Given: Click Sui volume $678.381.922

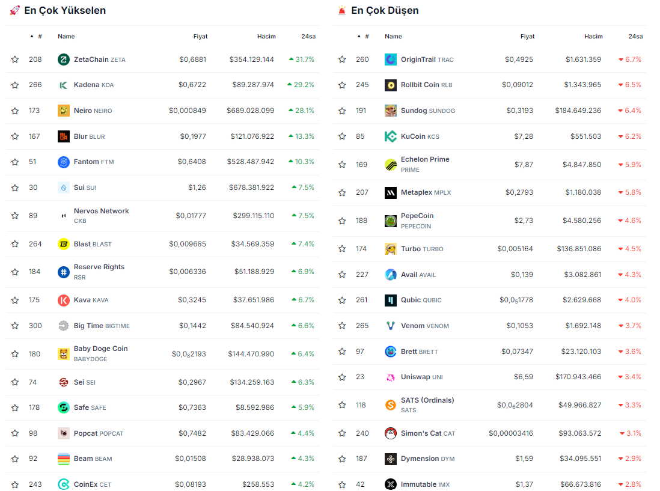Looking at the screenshot, I should click(251, 188).
